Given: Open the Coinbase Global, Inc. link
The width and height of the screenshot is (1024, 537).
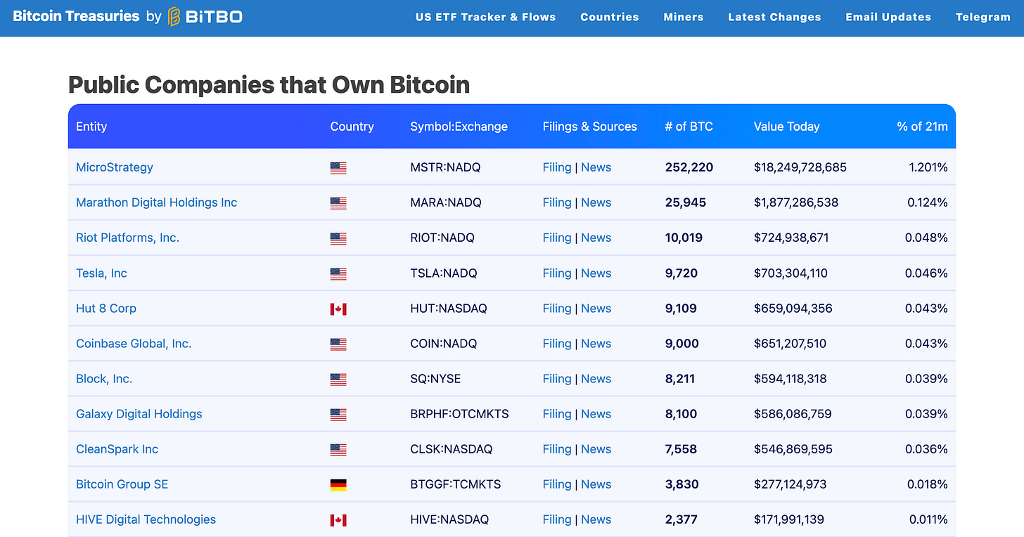Looking at the screenshot, I should (x=134, y=343).
